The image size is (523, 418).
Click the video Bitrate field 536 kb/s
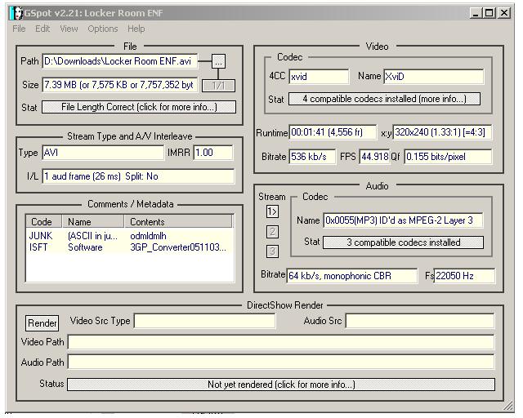pos(312,157)
